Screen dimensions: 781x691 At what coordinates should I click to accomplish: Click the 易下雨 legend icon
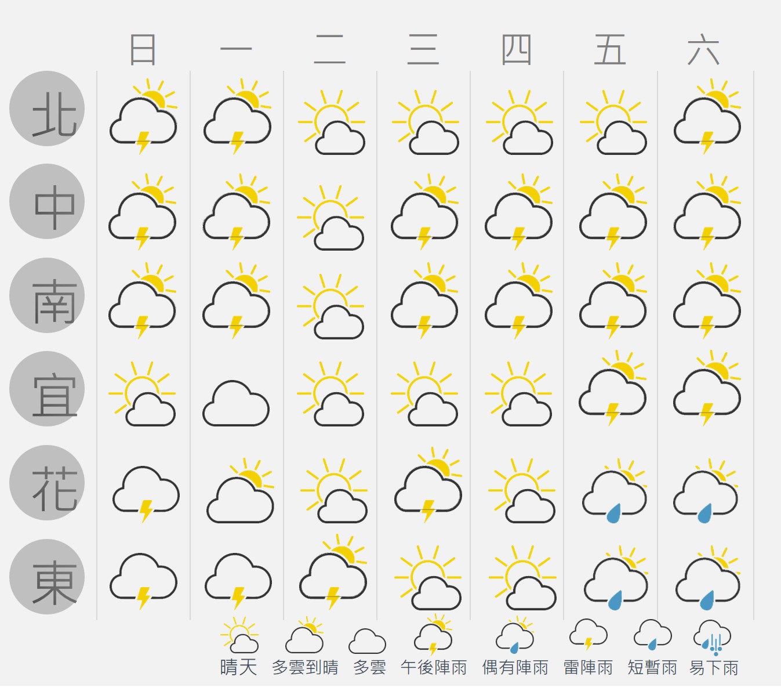pos(713,638)
